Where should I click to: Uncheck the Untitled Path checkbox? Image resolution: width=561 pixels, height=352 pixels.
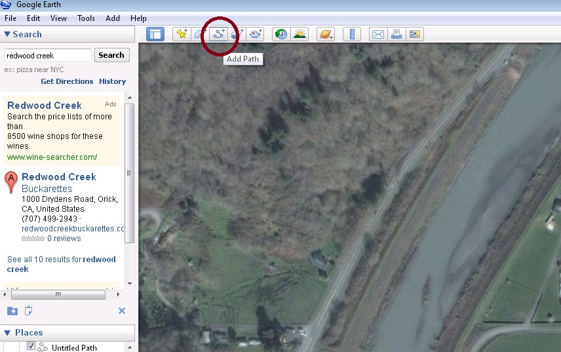(31, 347)
